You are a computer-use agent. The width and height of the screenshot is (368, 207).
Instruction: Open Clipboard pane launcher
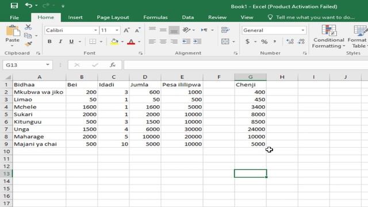coord(39,53)
